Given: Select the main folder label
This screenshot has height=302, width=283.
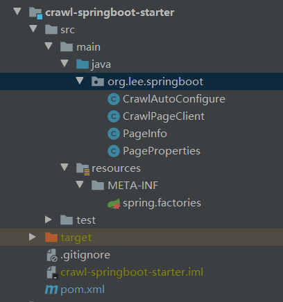Looking at the screenshot, I should pyautogui.click(x=89, y=47).
